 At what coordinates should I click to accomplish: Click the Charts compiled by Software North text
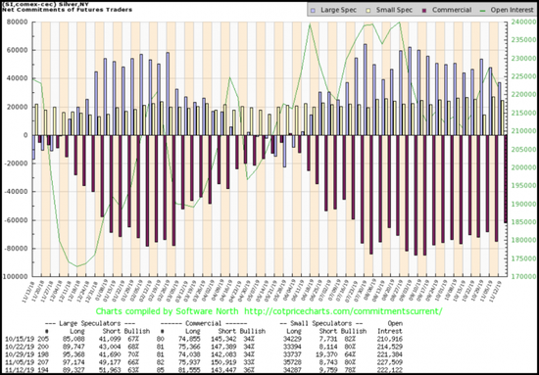(167, 311)
